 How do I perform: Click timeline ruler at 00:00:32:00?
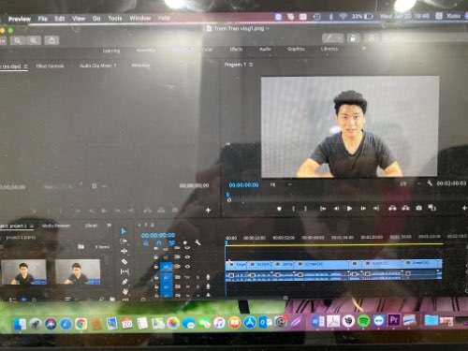pos(284,238)
